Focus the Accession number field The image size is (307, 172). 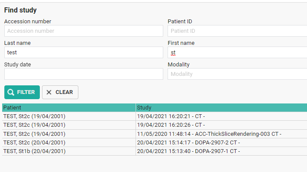[84, 31]
